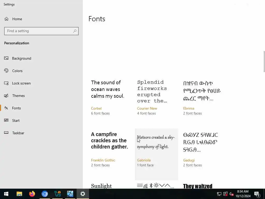Viewport: 265px width, 199px height.
Task: Open the teal app with lock icon in taskbar
Action: (x=57, y=194)
